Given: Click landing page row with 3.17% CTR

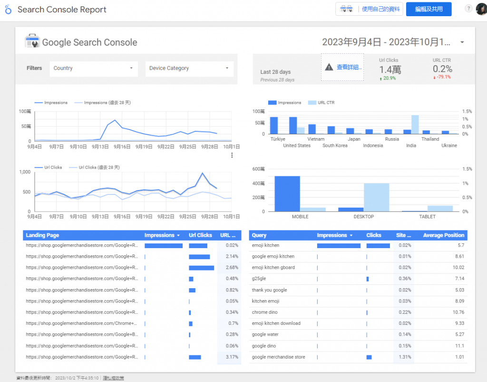Looking at the screenshot, I should (132, 357).
